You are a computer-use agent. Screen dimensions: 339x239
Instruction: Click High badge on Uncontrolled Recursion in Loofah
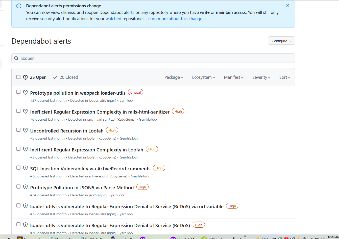pyautogui.click(x=112, y=130)
